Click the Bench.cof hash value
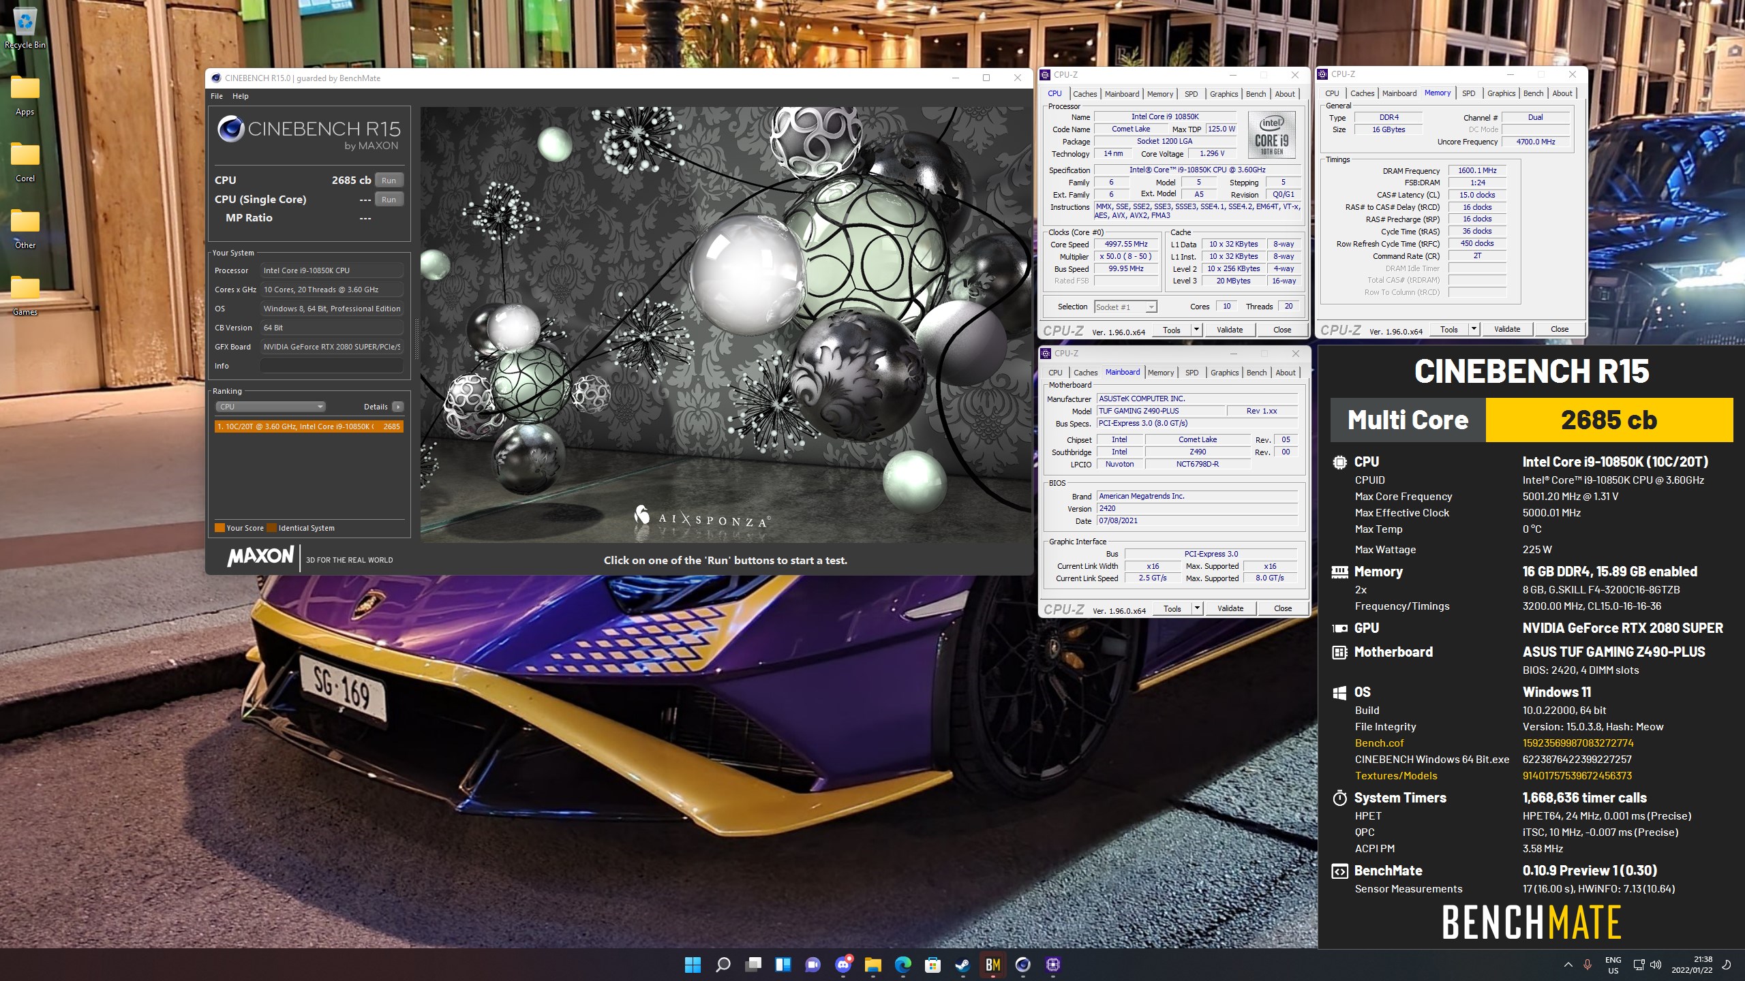The height and width of the screenshot is (981, 1745). (x=1578, y=743)
